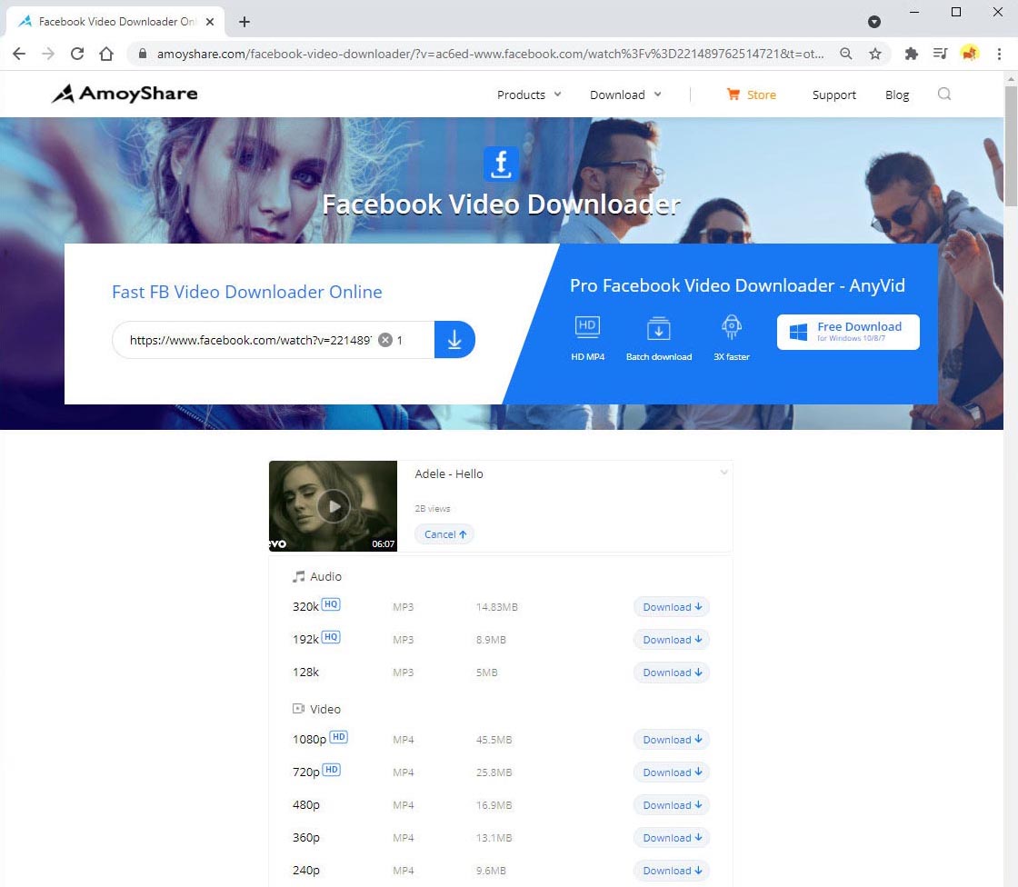Click the 3X faster rocket icon
The image size is (1018, 887).
point(732,327)
